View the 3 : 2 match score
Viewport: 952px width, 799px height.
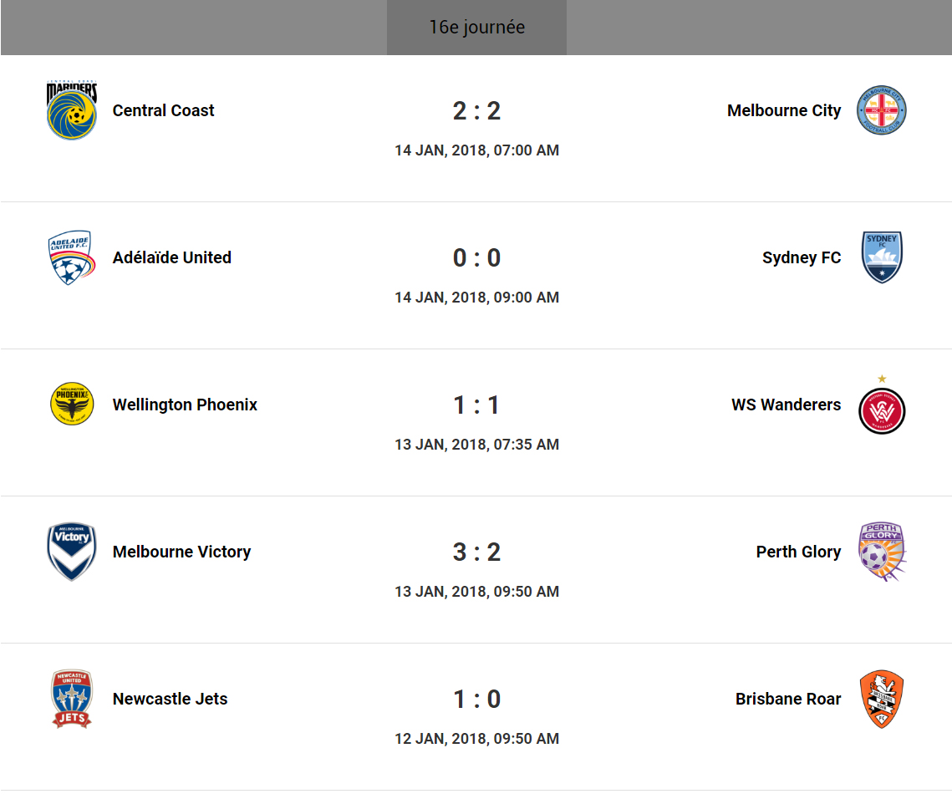pos(476,552)
